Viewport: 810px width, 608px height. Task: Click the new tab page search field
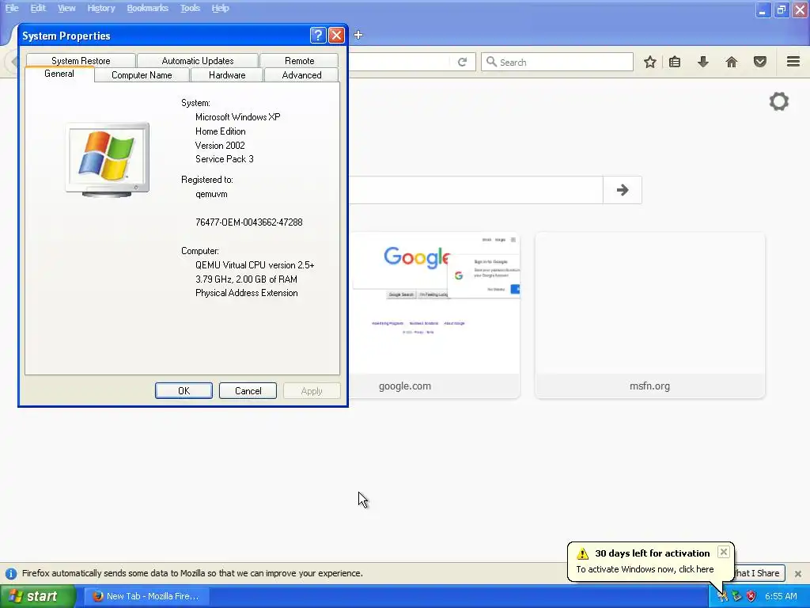click(475, 190)
